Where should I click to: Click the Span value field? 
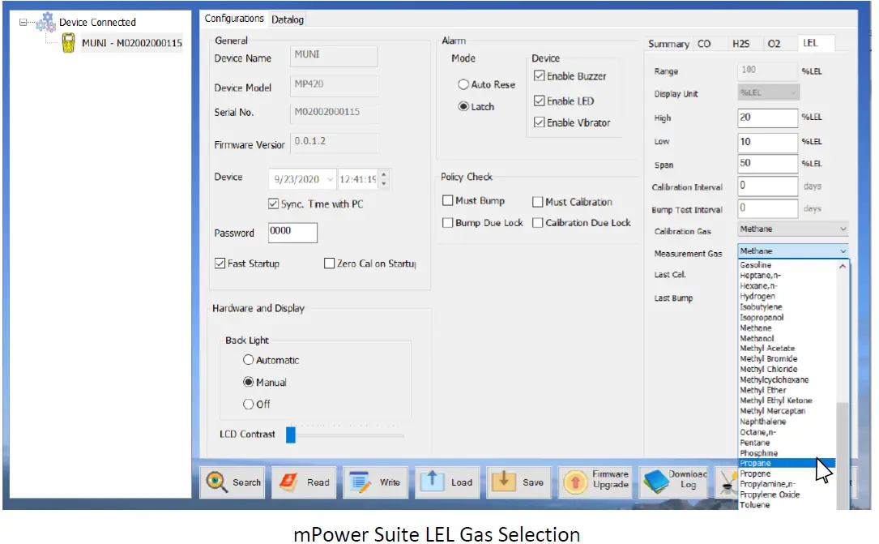[767, 164]
